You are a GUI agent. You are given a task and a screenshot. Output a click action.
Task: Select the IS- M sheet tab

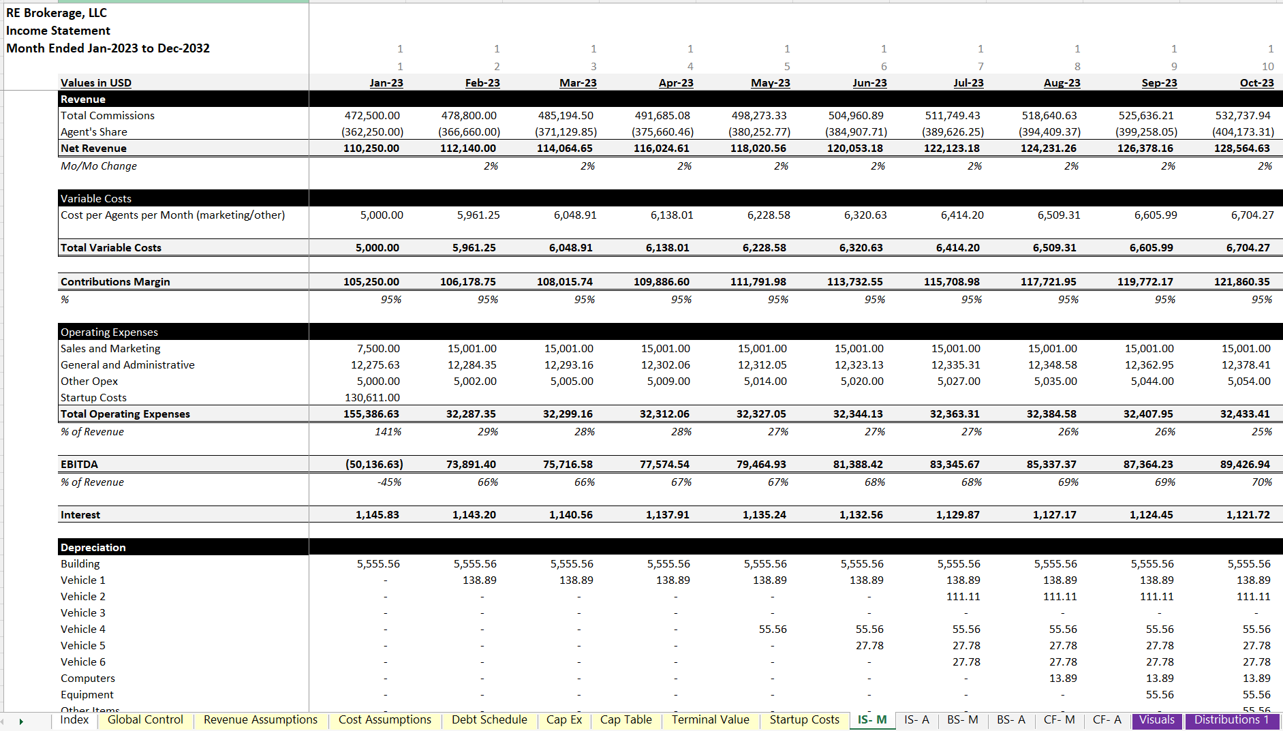pyautogui.click(x=872, y=720)
